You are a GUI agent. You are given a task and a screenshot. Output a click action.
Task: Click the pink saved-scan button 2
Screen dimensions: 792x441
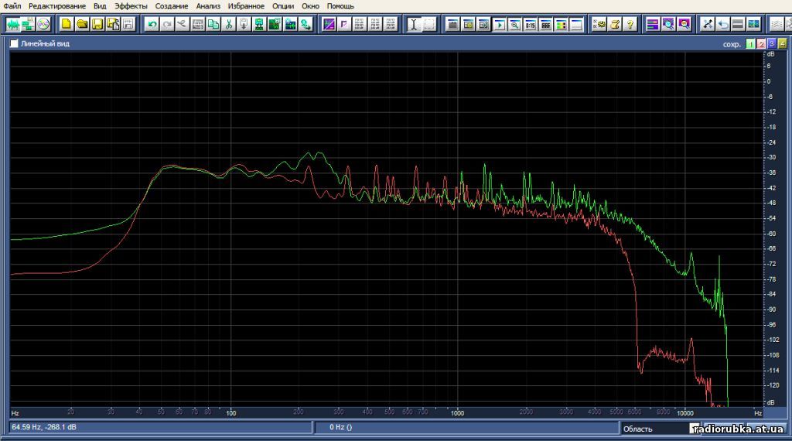pyautogui.click(x=761, y=44)
